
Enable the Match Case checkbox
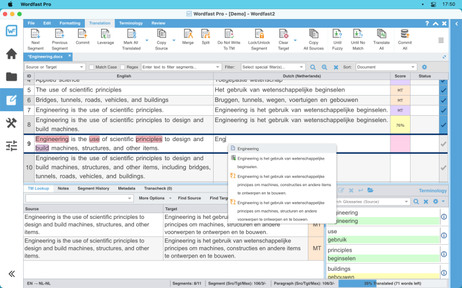click(91, 67)
